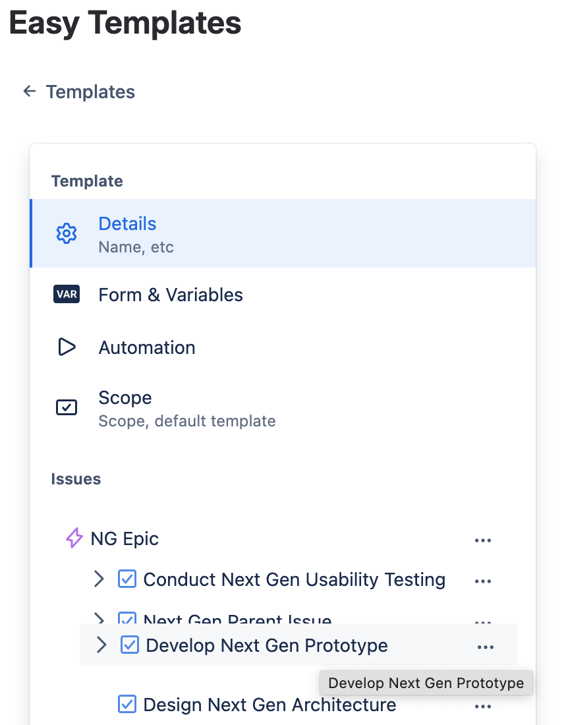
Task: Select the Design Next Gen Architecture issue title
Action: point(270,705)
